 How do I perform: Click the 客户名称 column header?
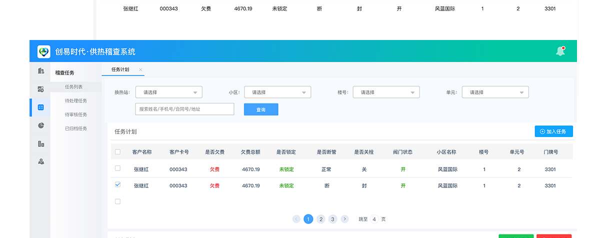coord(142,152)
